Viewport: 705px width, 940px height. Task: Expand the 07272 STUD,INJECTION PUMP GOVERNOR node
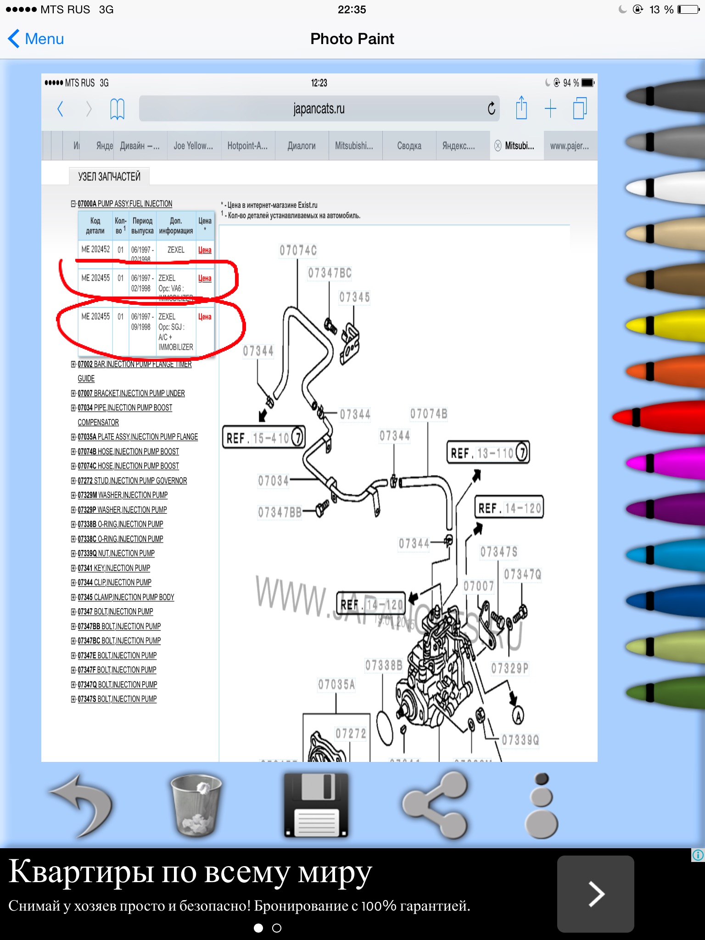tap(73, 481)
